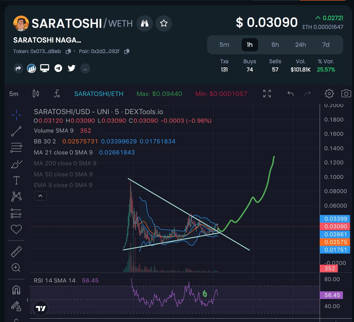Click the 0.03399 blue price label
Viewport: 354px width, 322px height.
click(x=335, y=219)
